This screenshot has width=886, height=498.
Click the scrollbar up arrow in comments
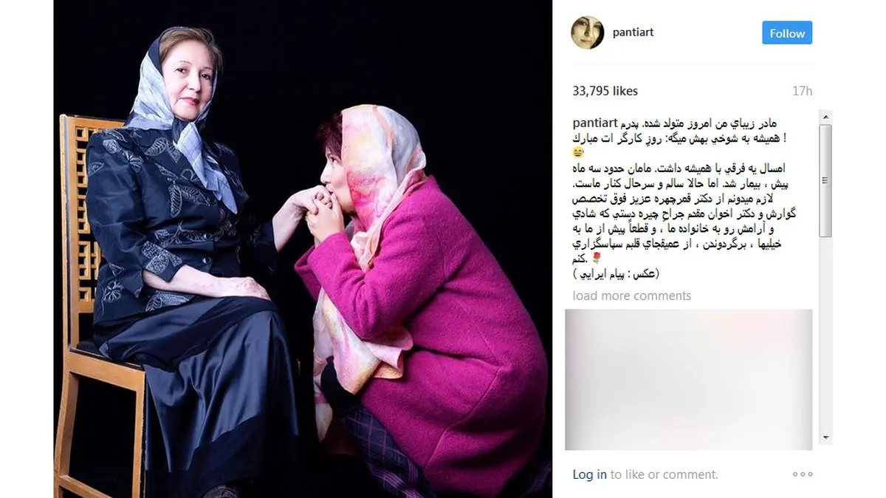pos(826,117)
